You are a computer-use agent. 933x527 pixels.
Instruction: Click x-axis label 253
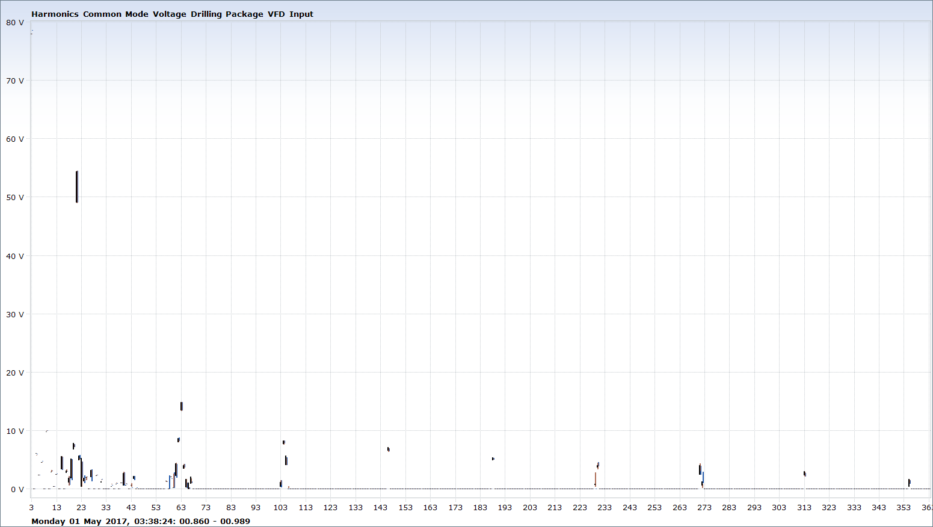tap(654, 507)
